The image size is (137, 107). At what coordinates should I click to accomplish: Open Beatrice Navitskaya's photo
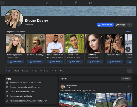pos(35,43)
